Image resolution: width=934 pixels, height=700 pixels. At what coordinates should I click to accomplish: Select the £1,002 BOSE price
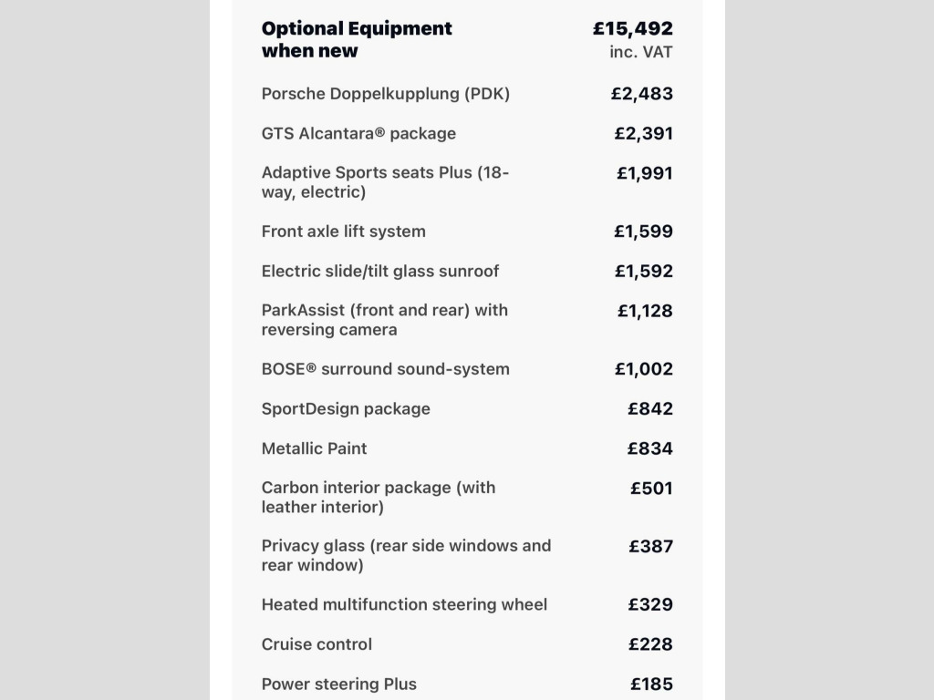tap(644, 369)
